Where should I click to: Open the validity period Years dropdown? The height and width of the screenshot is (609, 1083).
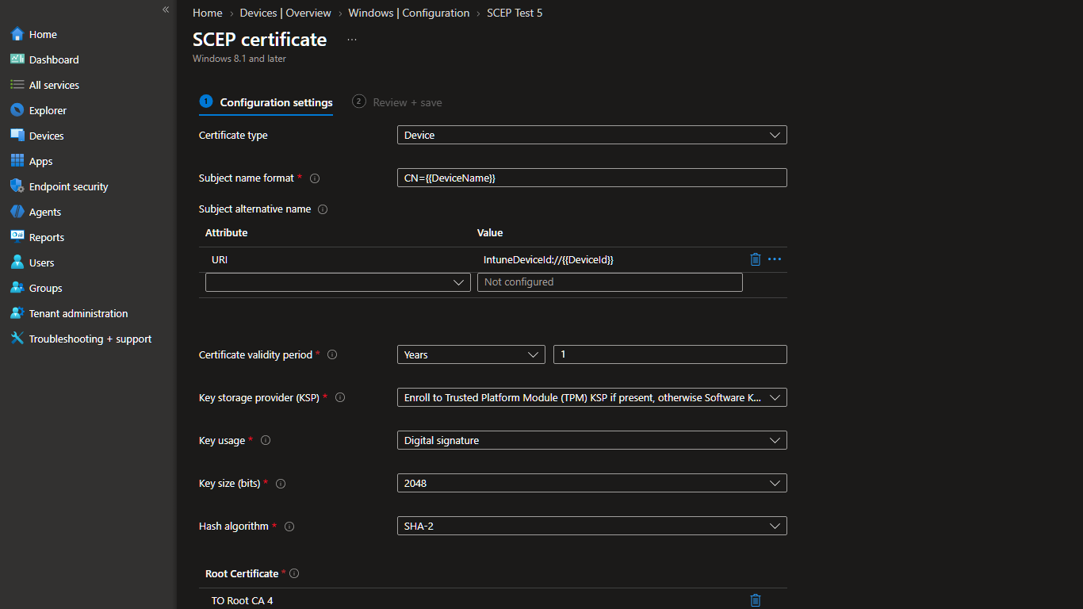tap(471, 354)
